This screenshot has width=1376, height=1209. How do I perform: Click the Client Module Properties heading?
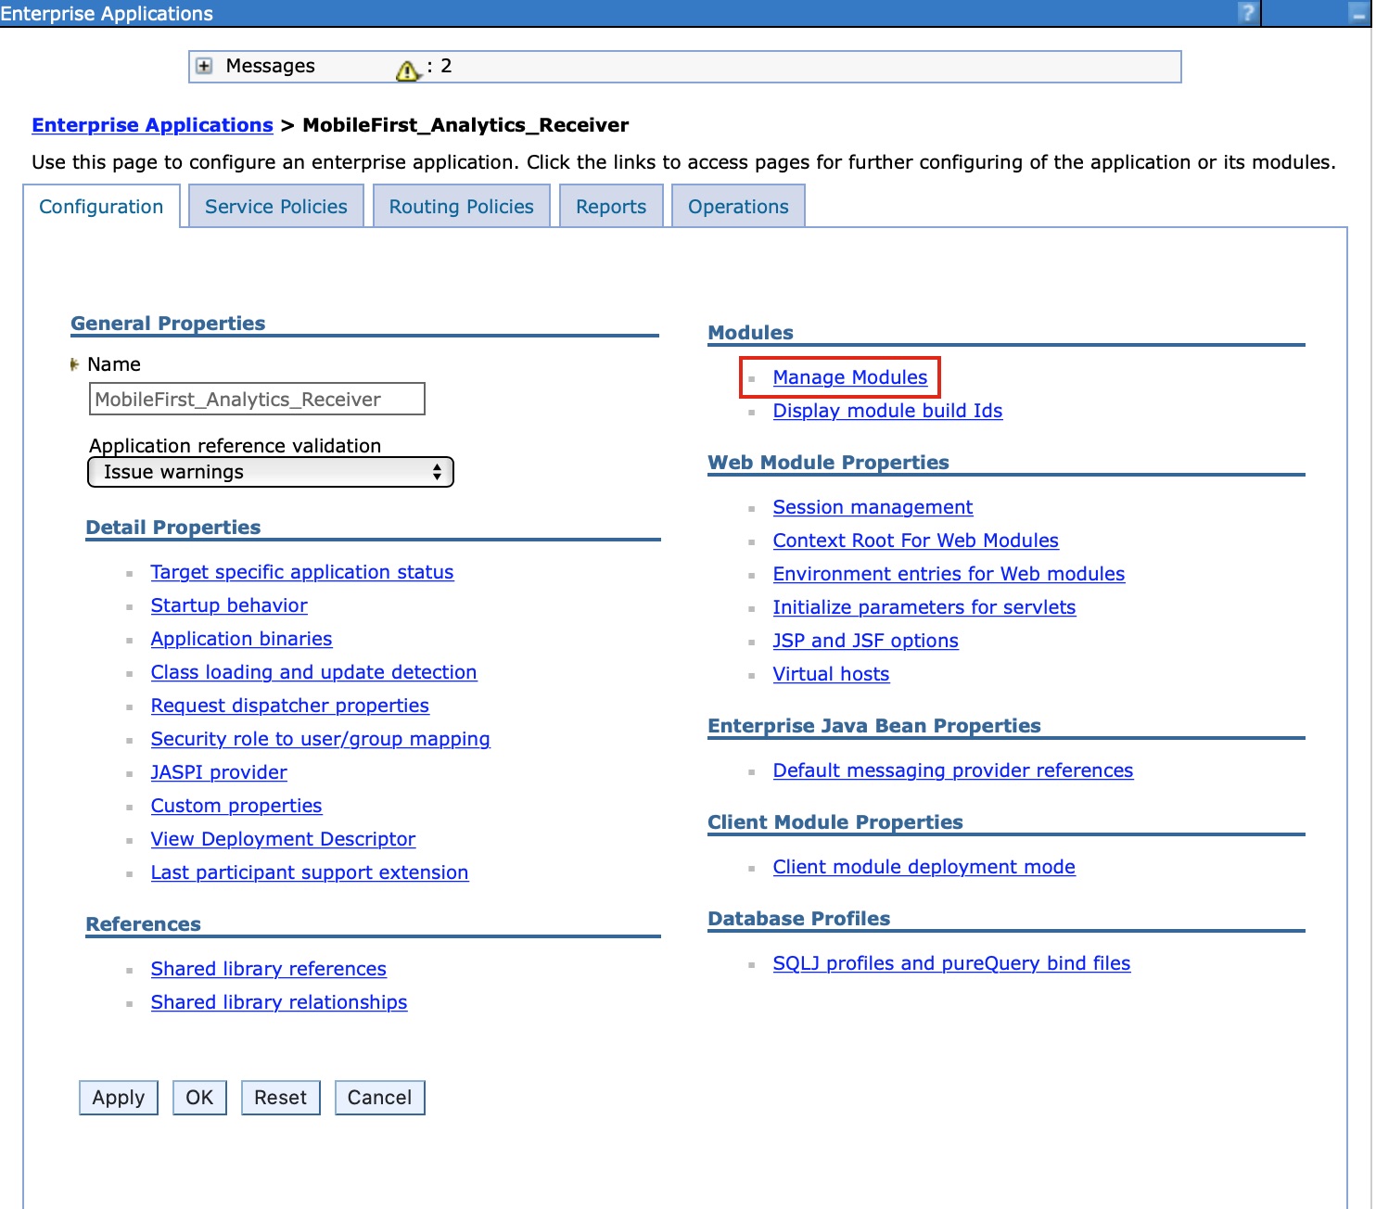(835, 822)
